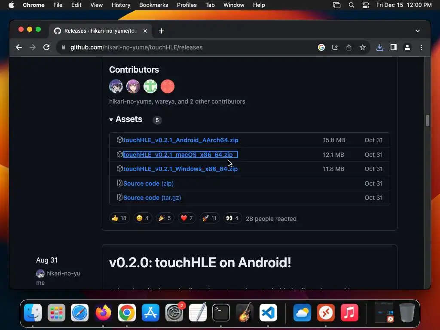Open the Edit menu
440x330 pixels.
76,5
